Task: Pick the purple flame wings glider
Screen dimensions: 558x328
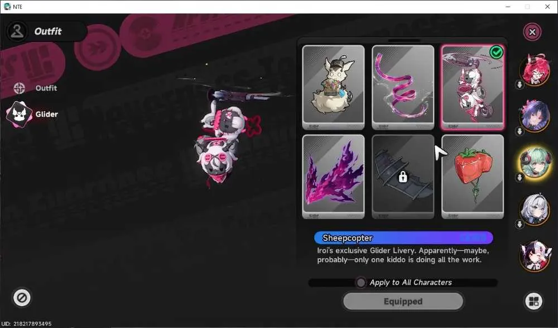Action: [x=334, y=177]
